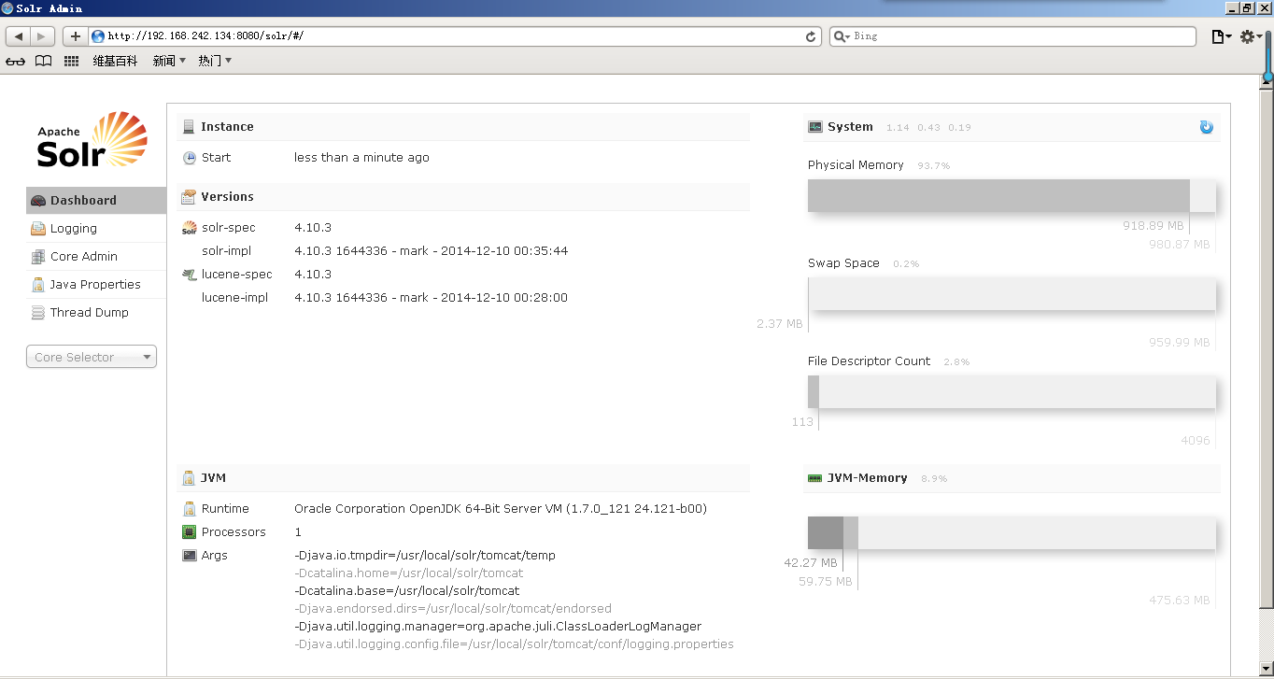Expand the 新闻 bookmarks folder

(x=169, y=62)
